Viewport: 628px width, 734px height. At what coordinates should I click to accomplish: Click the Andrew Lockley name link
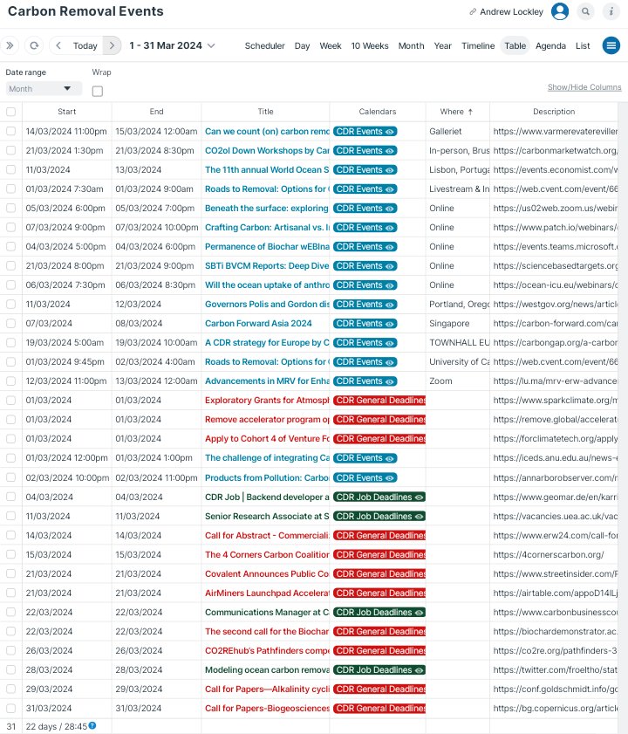click(511, 11)
